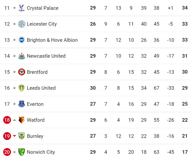Select the Norwich City team name
Image resolution: width=191 pixels, height=163 pixels.
point(41,152)
